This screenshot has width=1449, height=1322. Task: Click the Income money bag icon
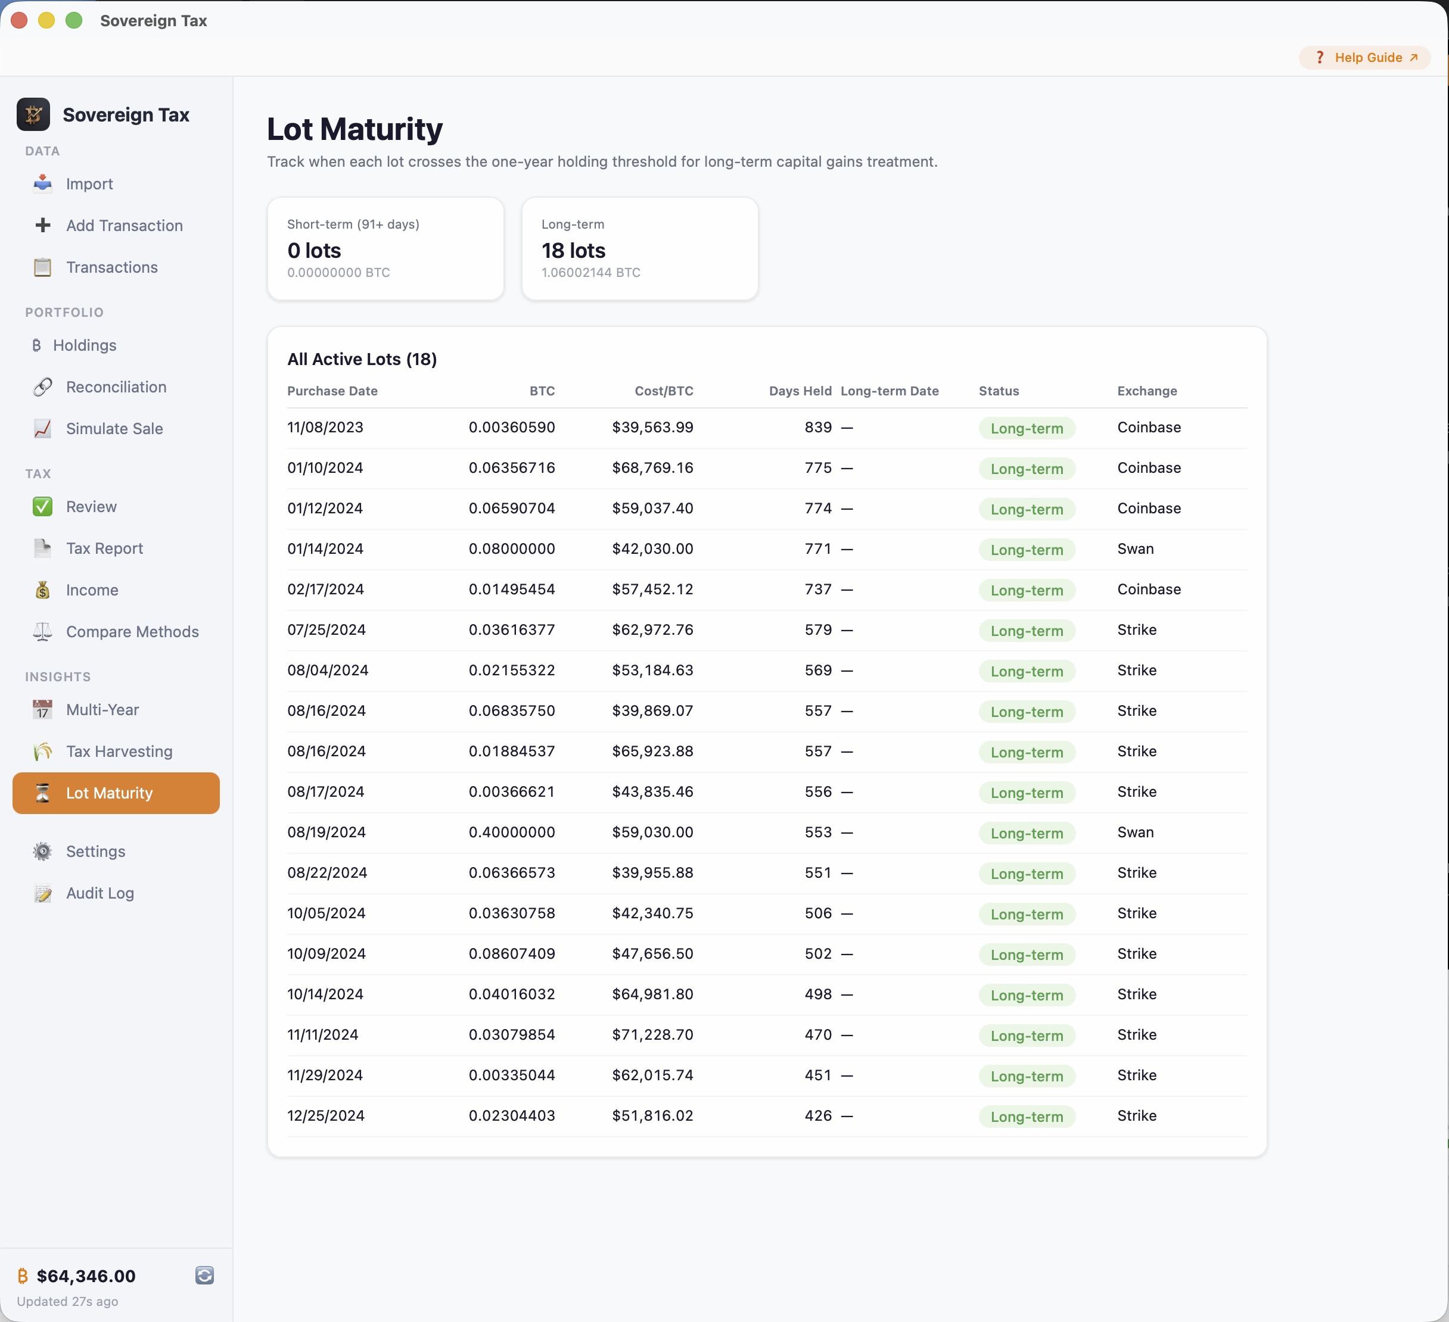click(42, 590)
